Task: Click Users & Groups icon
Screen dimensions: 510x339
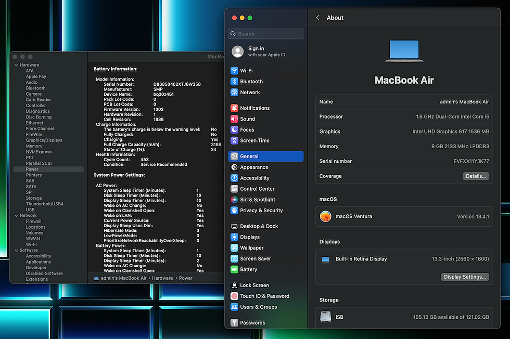Action: pyautogui.click(x=234, y=307)
